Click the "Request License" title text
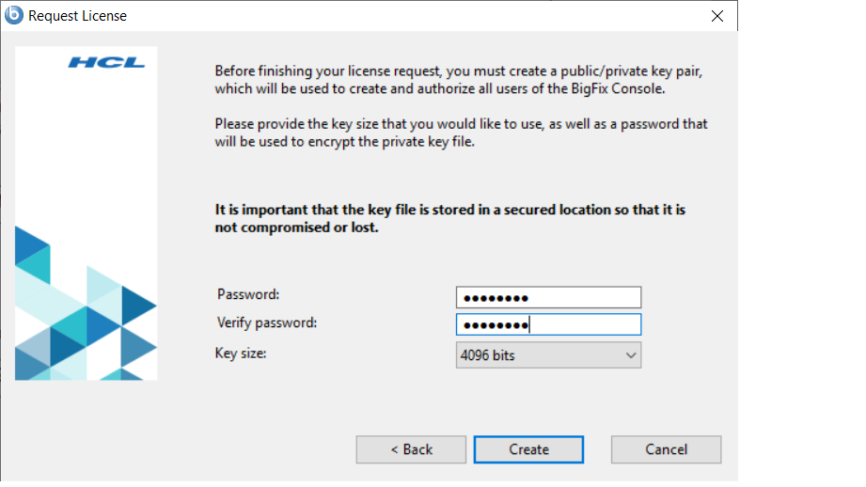The height and width of the screenshot is (487, 866). (x=77, y=16)
